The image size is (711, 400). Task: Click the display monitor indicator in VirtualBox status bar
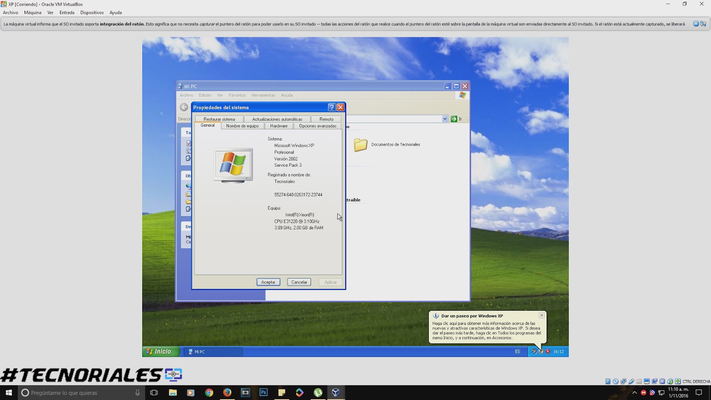647,381
